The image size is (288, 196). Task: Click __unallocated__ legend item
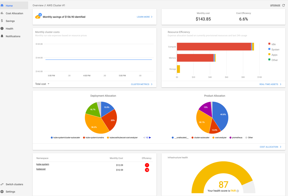pos(180,137)
